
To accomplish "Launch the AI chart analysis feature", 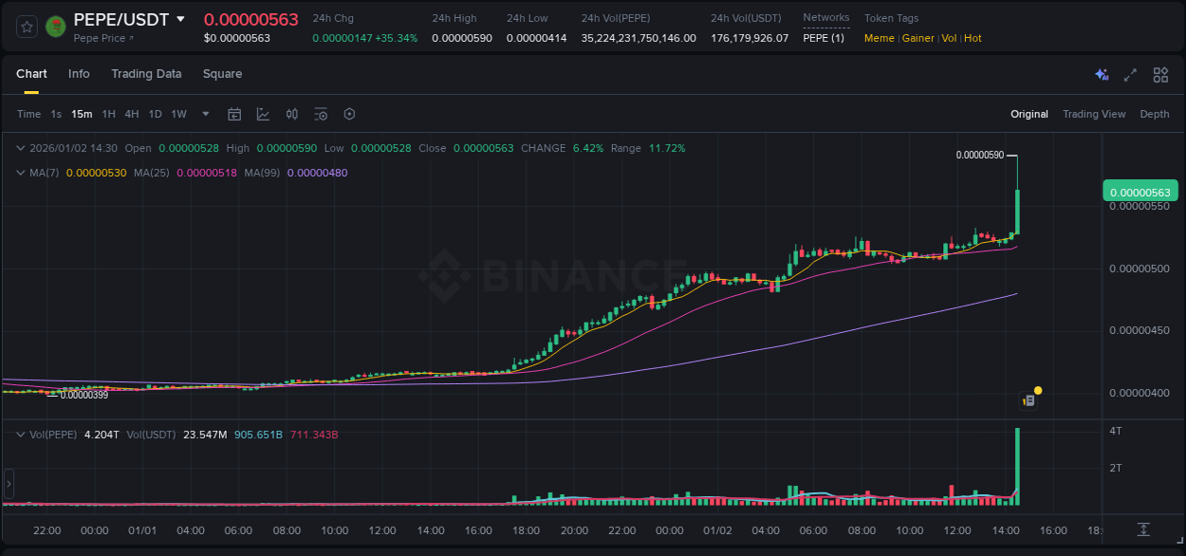I will 1102,74.
